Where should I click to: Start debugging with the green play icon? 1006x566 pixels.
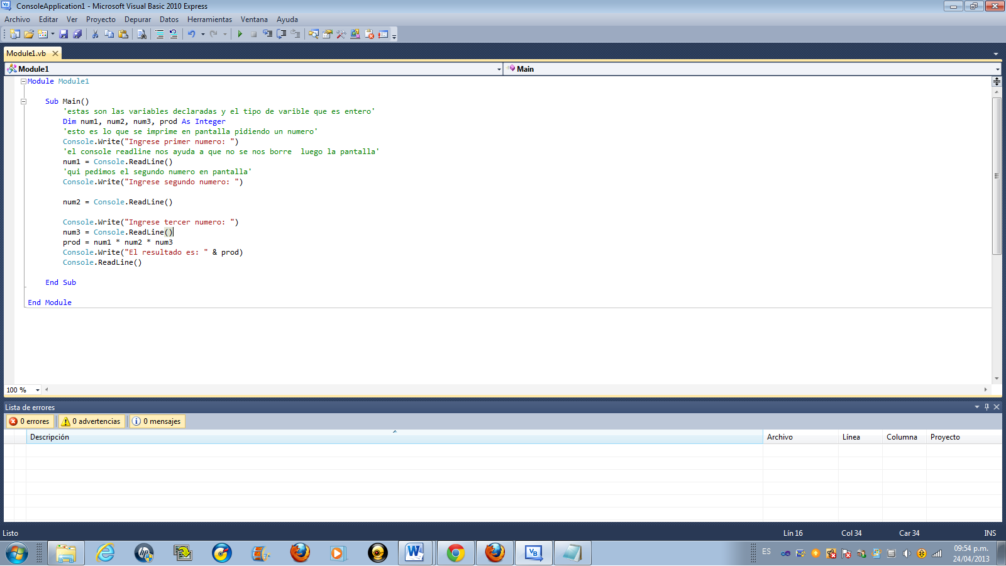tap(241, 35)
